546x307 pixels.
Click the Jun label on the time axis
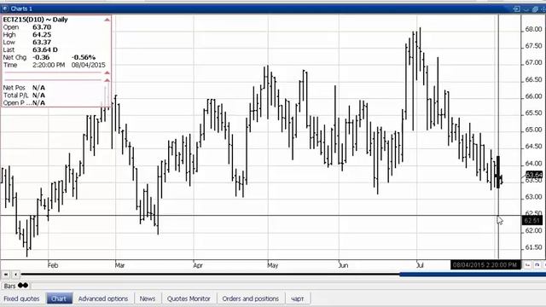click(x=343, y=265)
